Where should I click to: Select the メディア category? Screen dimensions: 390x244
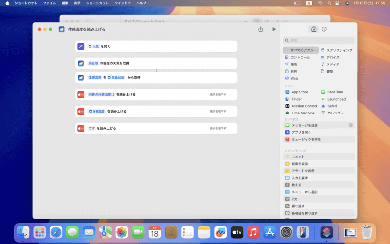click(331, 64)
